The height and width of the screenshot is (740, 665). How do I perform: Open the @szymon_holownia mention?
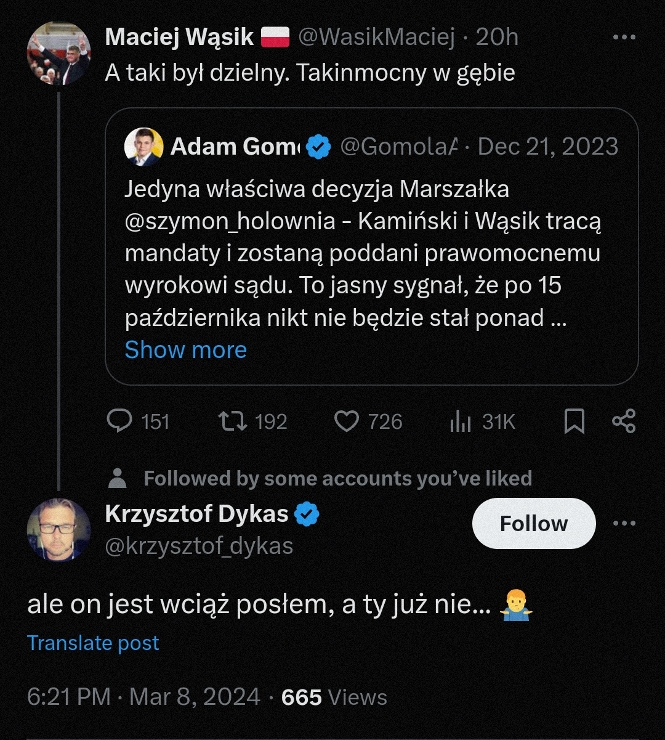(x=230, y=221)
